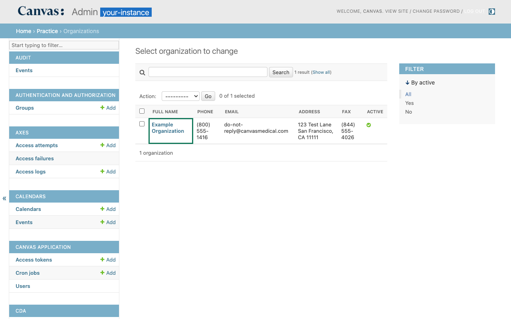Sort by the Address column header
The height and width of the screenshot is (319, 511).
click(x=309, y=112)
